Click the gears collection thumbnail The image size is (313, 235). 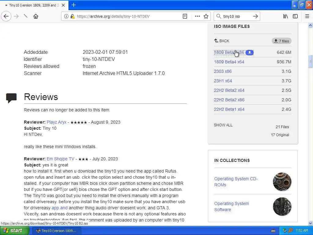(x=282, y=182)
